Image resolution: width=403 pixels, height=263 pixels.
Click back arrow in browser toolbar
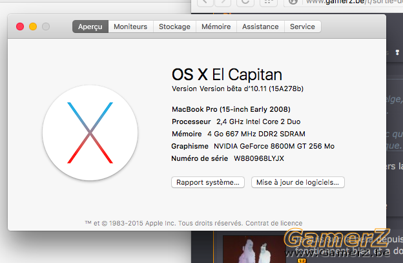[205, 2]
